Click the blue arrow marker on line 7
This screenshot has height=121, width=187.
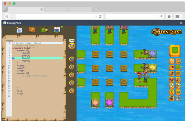tap(13, 58)
